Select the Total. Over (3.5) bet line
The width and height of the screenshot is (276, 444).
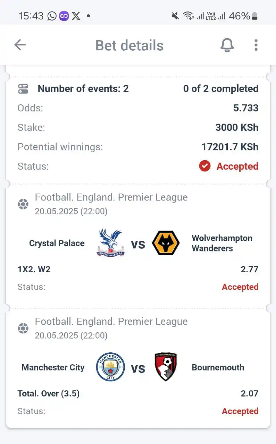[x=138, y=393]
